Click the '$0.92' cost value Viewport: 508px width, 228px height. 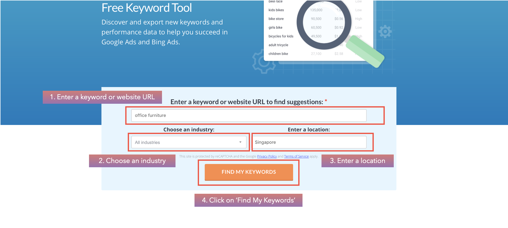point(339,27)
